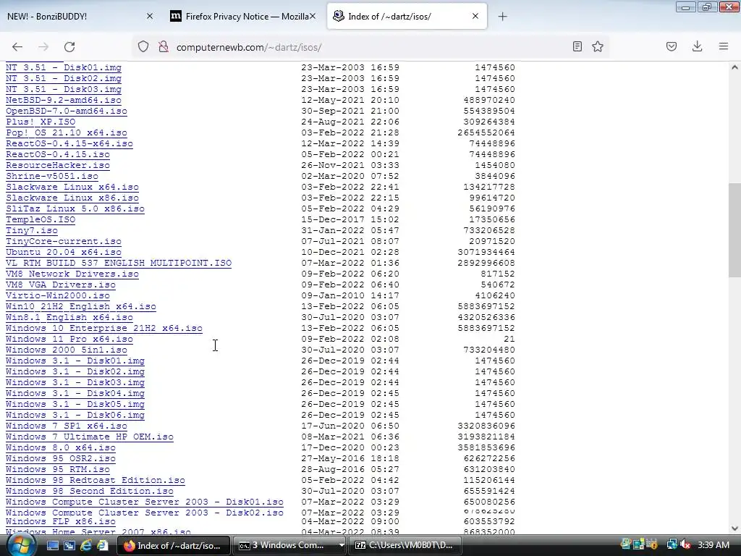
Task: Open the NetBSD-9.2-amd64.iso link
Action: pyautogui.click(x=64, y=100)
